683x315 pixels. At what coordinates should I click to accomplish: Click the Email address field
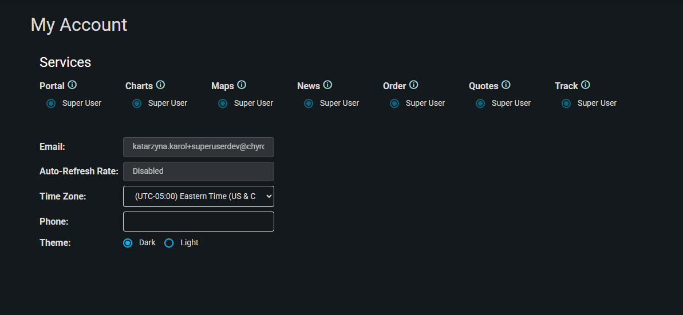click(x=199, y=147)
